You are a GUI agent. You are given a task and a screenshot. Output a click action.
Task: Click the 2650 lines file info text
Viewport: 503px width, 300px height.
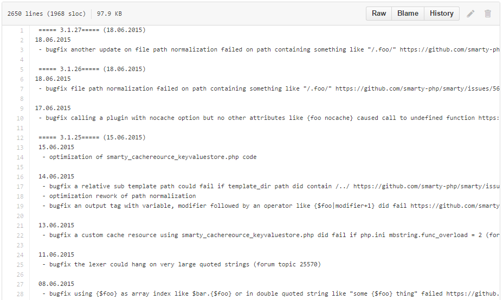(47, 14)
